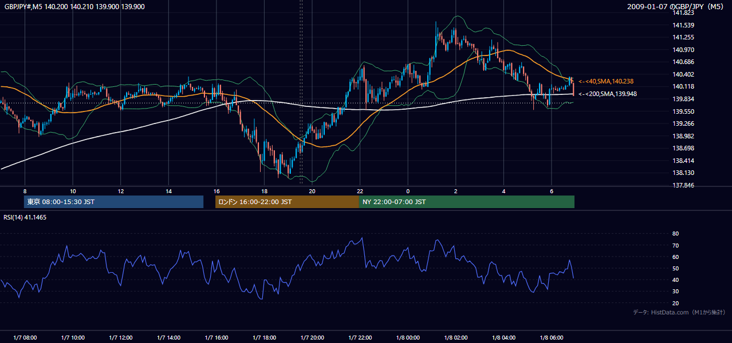Click price axis label 140.970
The height and width of the screenshot is (343, 732).
pyautogui.click(x=684, y=50)
